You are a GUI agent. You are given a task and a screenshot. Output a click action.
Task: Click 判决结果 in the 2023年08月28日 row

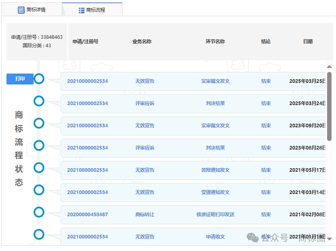[216, 148]
